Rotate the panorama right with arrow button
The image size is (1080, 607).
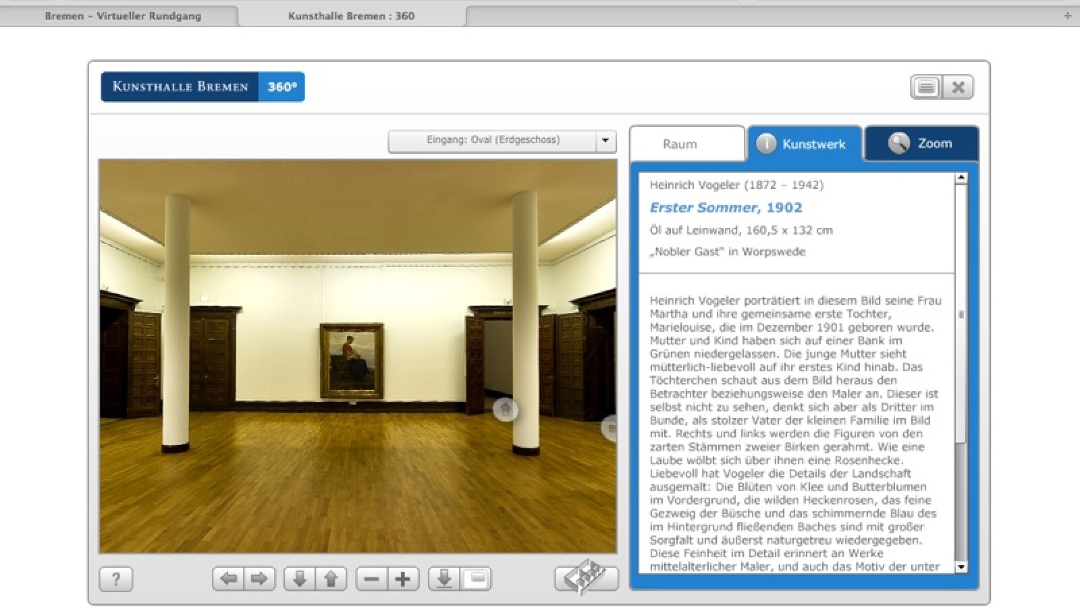(259, 579)
